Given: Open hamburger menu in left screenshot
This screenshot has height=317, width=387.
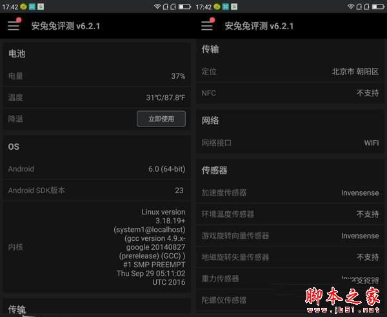Looking at the screenshot, I should pos(14,25).
